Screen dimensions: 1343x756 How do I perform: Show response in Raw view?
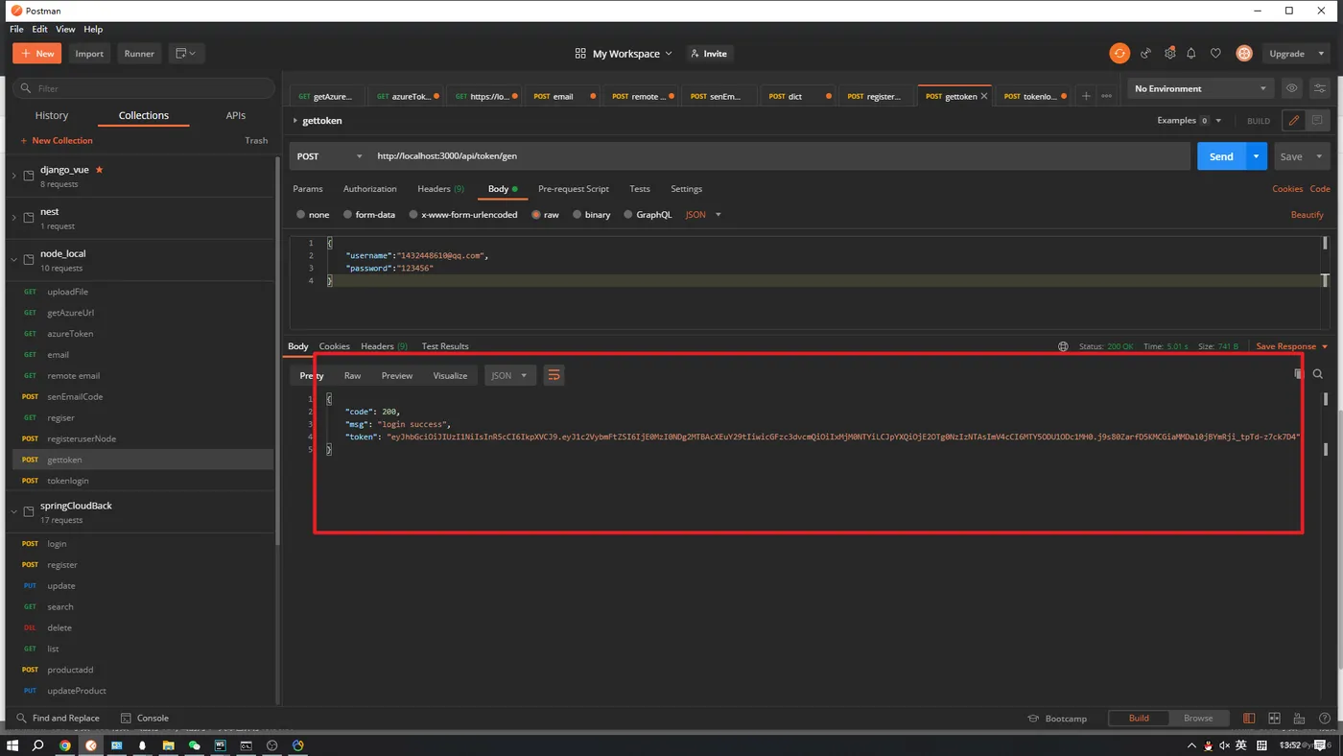(352, 375)
